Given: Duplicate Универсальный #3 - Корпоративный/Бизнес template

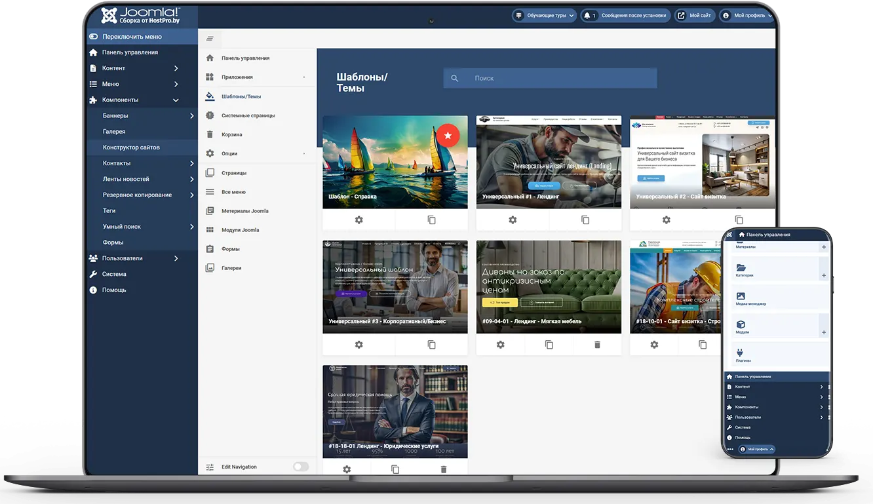Looking at the screenshot, I should (x=431, y=345).
